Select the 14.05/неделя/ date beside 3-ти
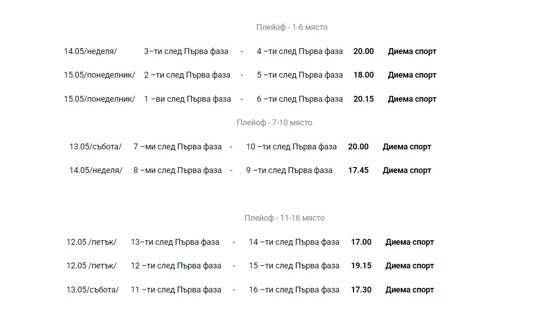The height and width of the screenshot is (312, 534). point(90,51)
